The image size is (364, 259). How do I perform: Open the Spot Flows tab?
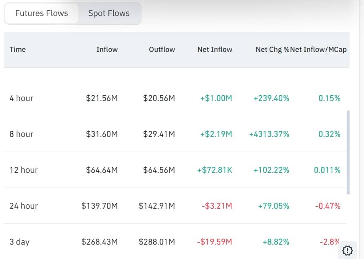[109, 13]
